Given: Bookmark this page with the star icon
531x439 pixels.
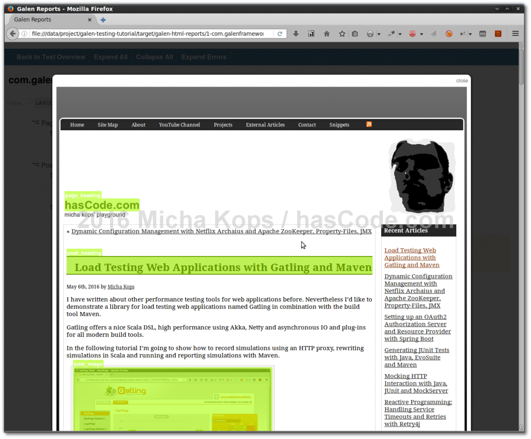Looking at the screenshot, I should coord(342,34).
